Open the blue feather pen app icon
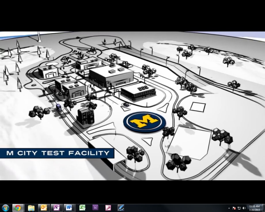Screen dimensions: 265x212 121,208
